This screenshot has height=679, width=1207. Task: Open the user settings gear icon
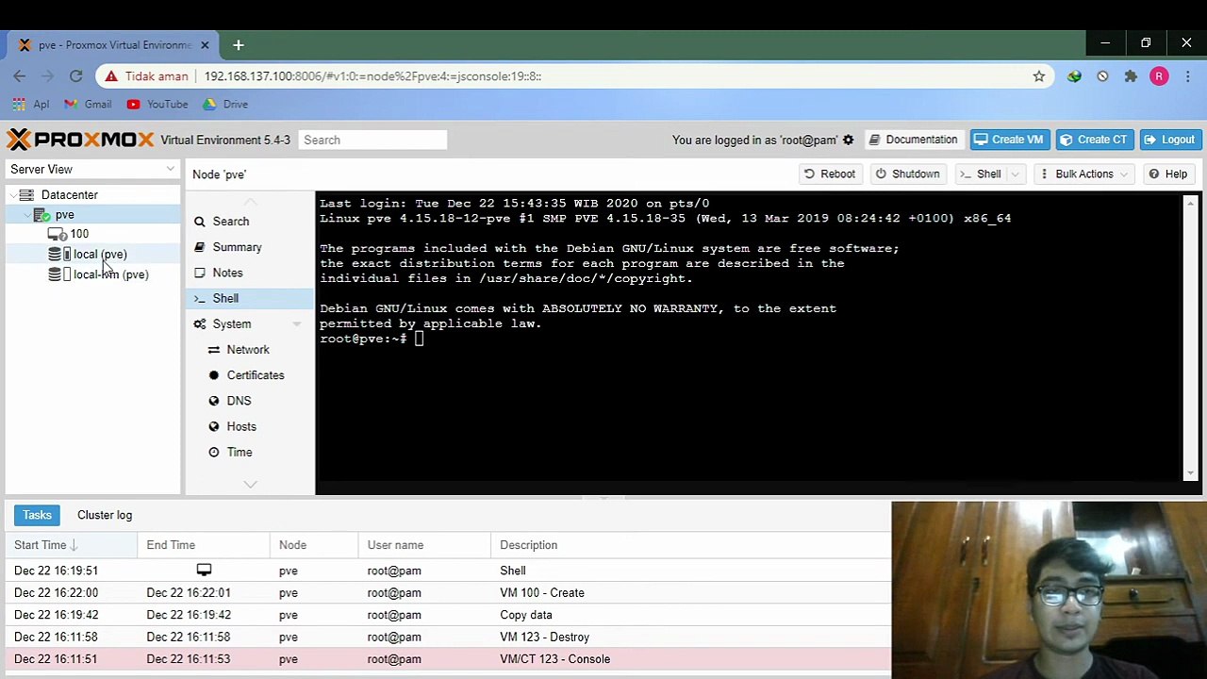(x=848, y=140)
